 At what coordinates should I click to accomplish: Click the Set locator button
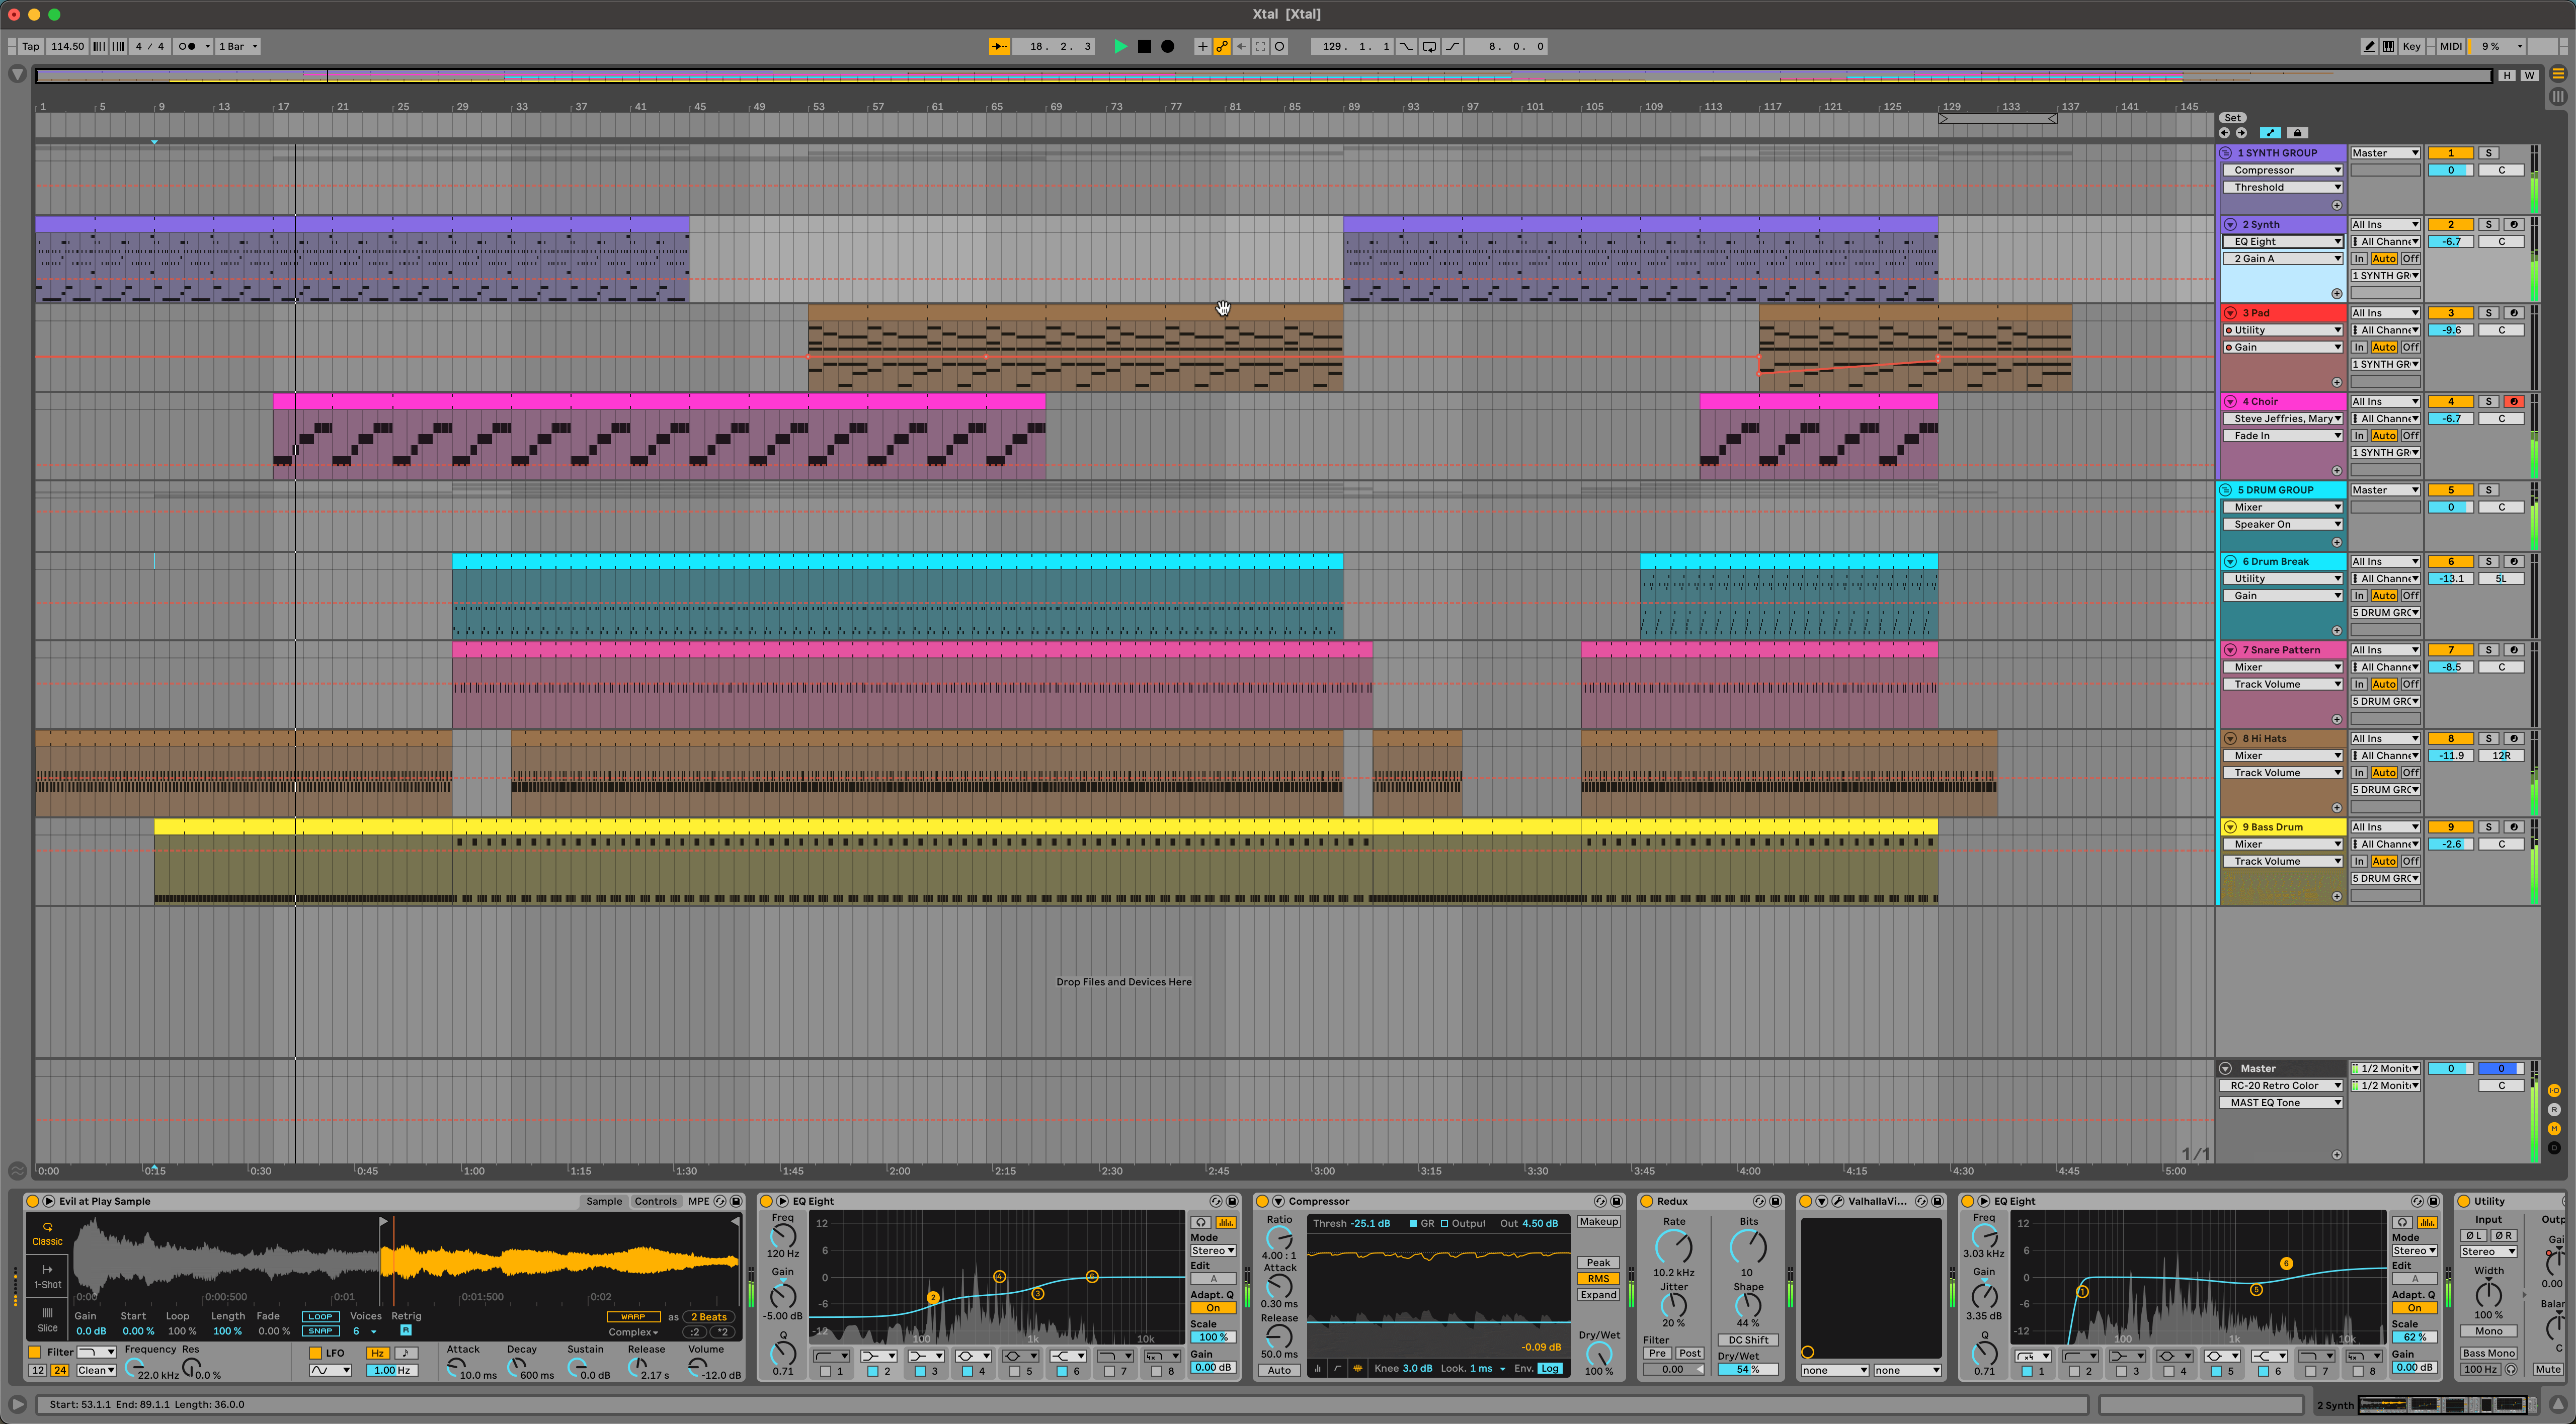2232,118
